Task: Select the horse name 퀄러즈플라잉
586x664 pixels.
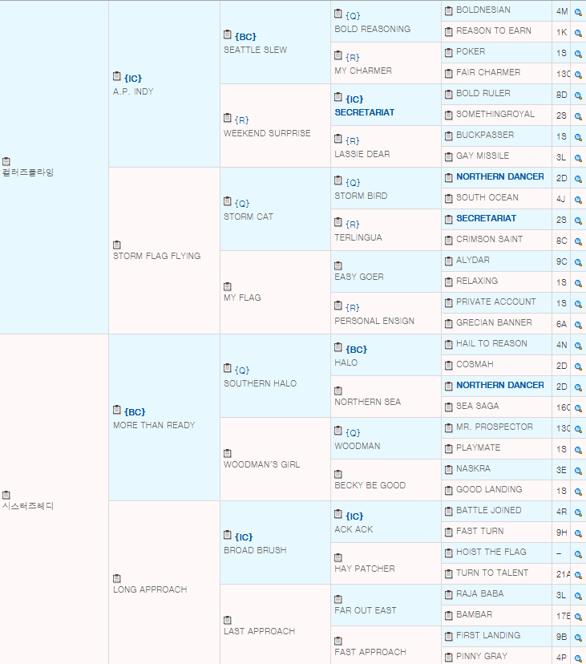Action: click(28, 172)
